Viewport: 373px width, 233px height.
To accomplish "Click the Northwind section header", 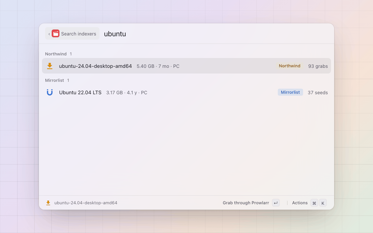I will pos(56,54).
